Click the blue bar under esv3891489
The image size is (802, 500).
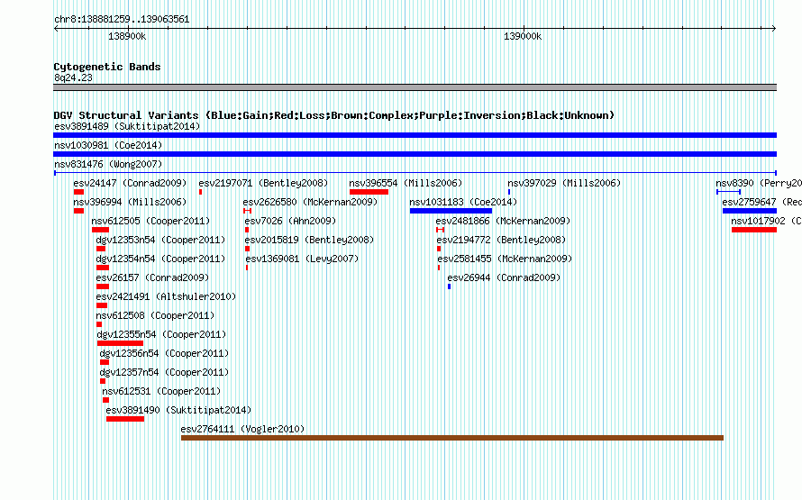[415, 135]
